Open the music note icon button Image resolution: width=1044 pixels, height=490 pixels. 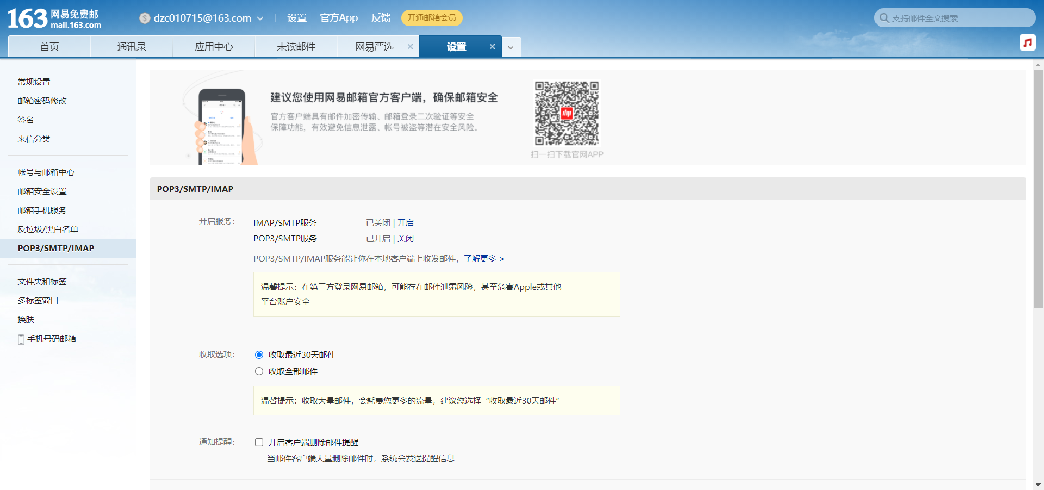pos(1027,42)
